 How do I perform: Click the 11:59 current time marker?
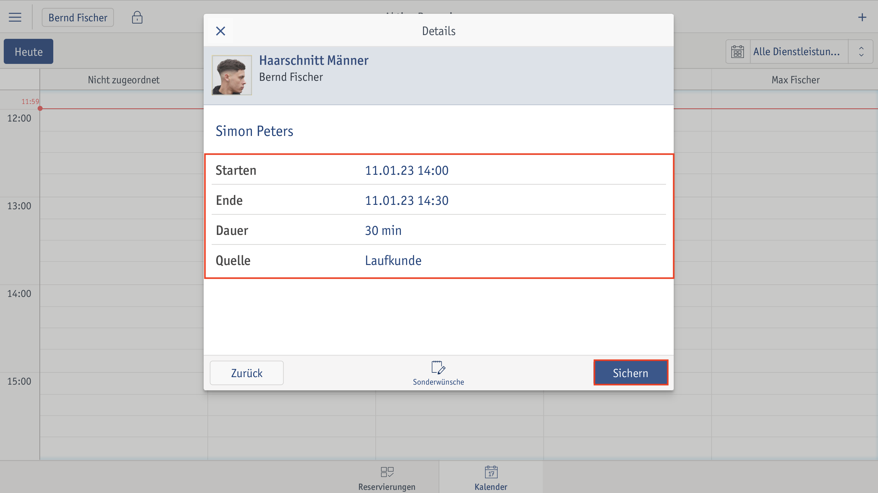point(30,101)
